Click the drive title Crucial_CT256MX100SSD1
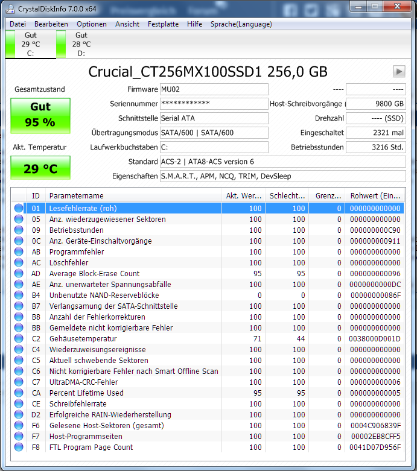The image size is (417, 471). 175,72
